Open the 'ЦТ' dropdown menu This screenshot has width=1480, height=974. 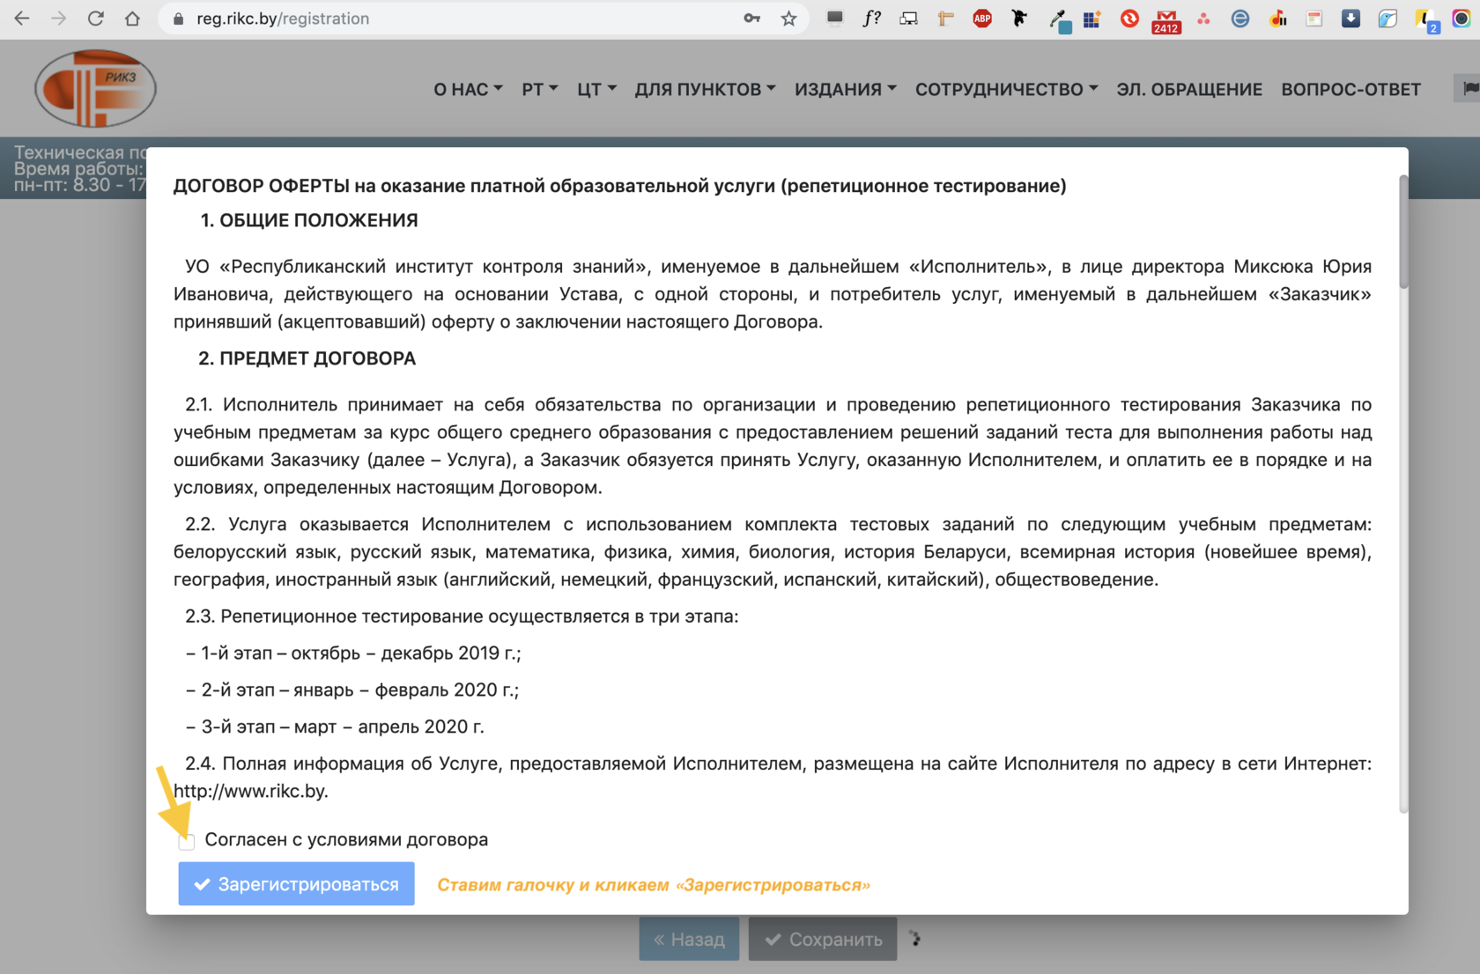coord(596,89)
